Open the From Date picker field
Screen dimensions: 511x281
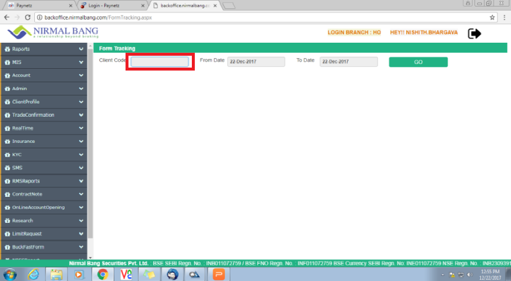(256, 62)
